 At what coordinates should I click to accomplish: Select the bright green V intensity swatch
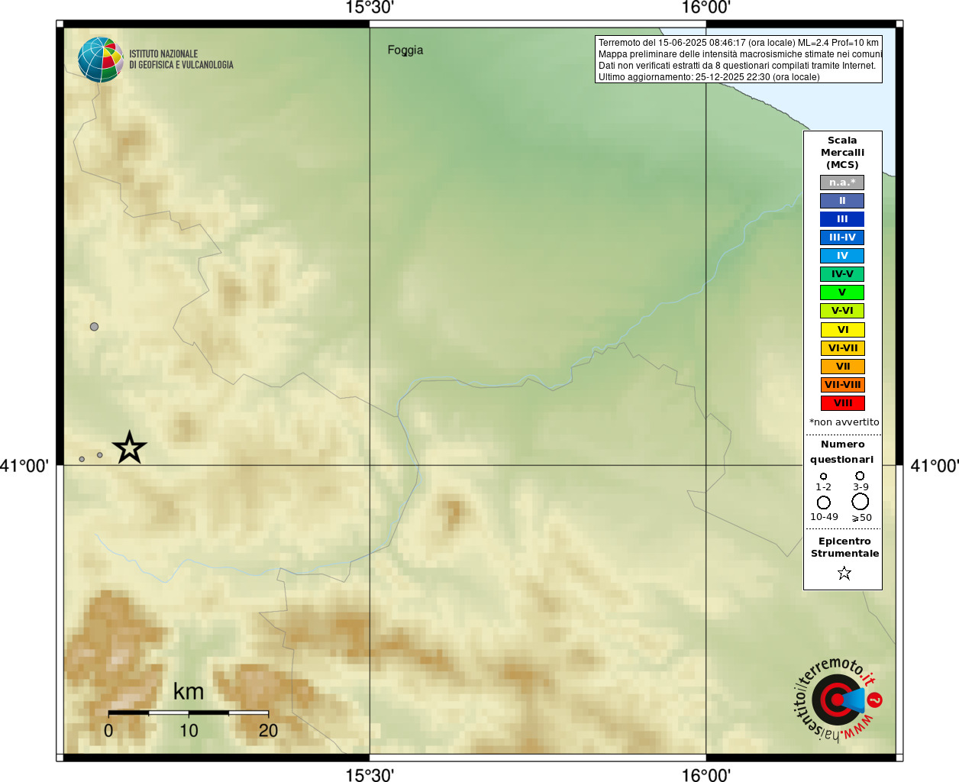842,292
